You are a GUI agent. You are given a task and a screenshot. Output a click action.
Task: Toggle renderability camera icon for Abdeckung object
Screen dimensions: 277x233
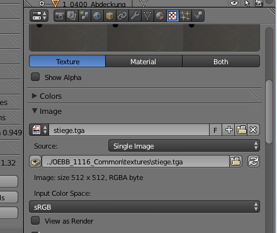tap(259, 3)
